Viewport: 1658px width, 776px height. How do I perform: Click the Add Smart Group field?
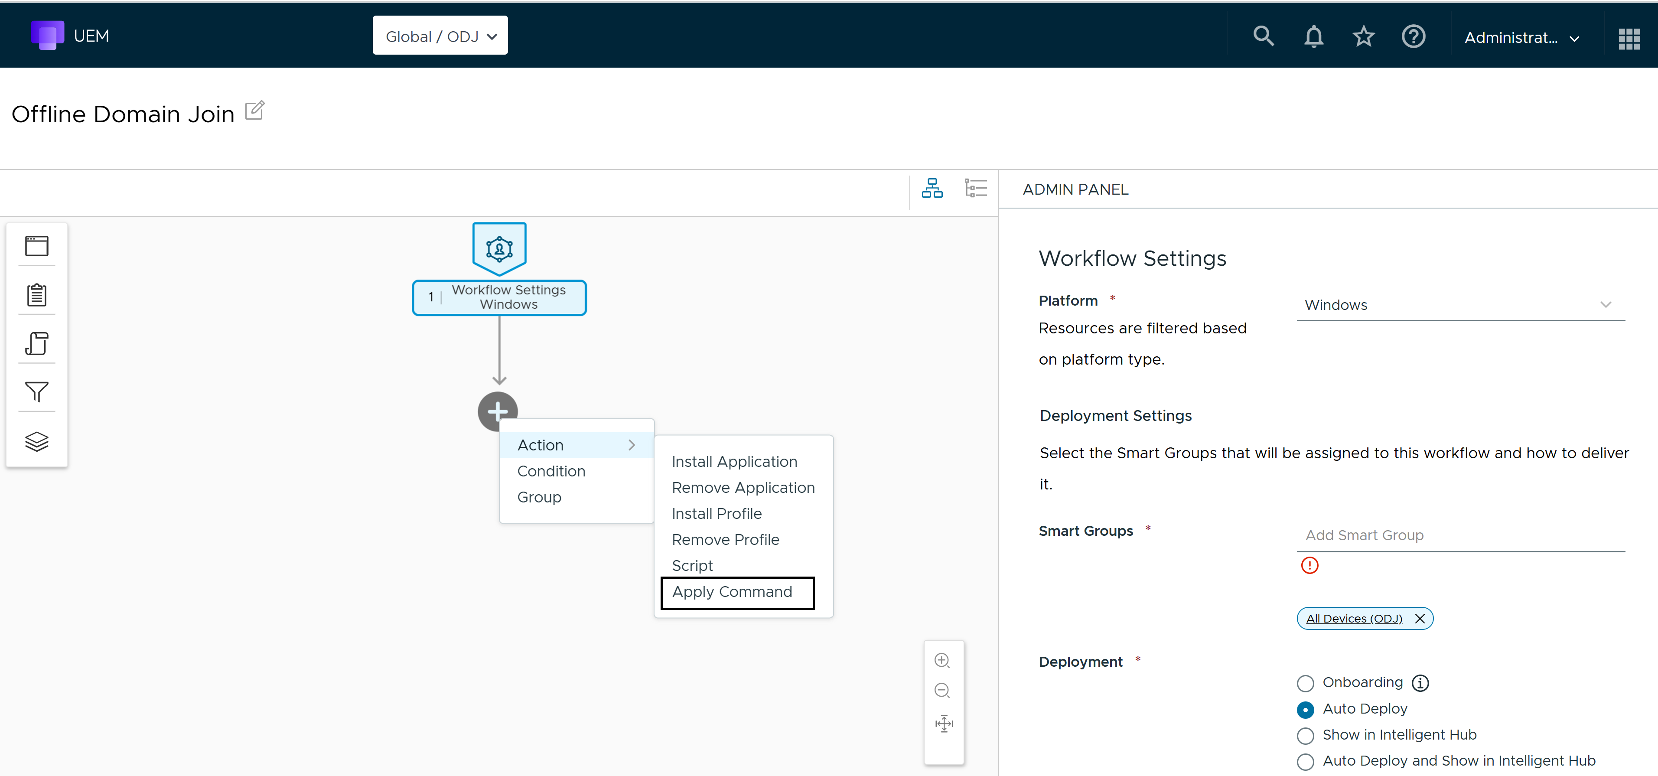tap(1460, 535)
